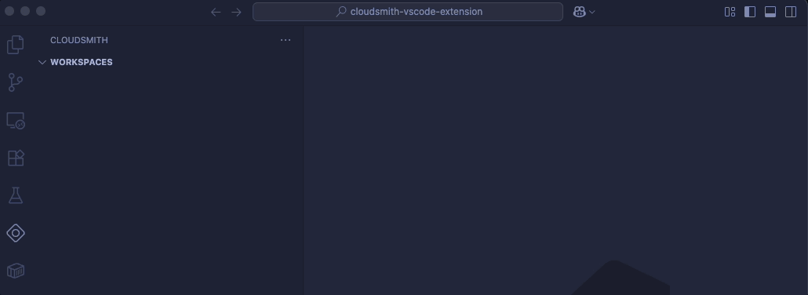Open the Customize Layout options
Screen dimensions: 808x295
(730, 12)
